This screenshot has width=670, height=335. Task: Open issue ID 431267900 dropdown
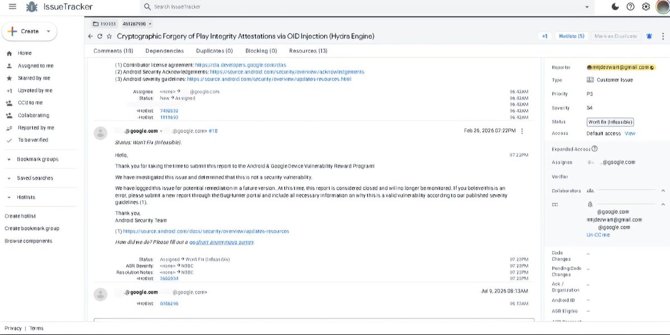pos(137,23)
